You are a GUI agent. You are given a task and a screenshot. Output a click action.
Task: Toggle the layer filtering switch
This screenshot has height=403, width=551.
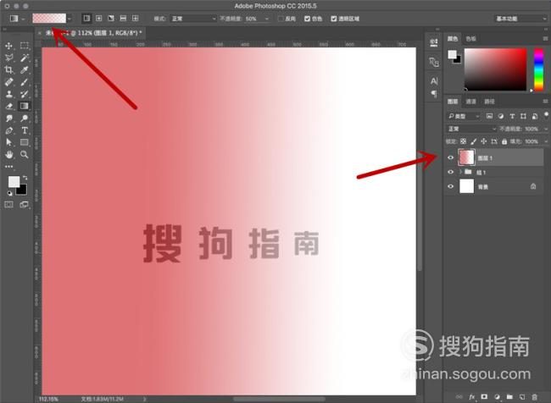(546, 115)
